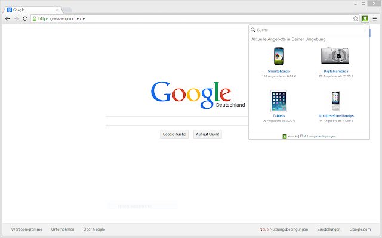
Task: Click the heading 'Aktuelle Angebote in Deiner Umgebung'
Action: 288,39
